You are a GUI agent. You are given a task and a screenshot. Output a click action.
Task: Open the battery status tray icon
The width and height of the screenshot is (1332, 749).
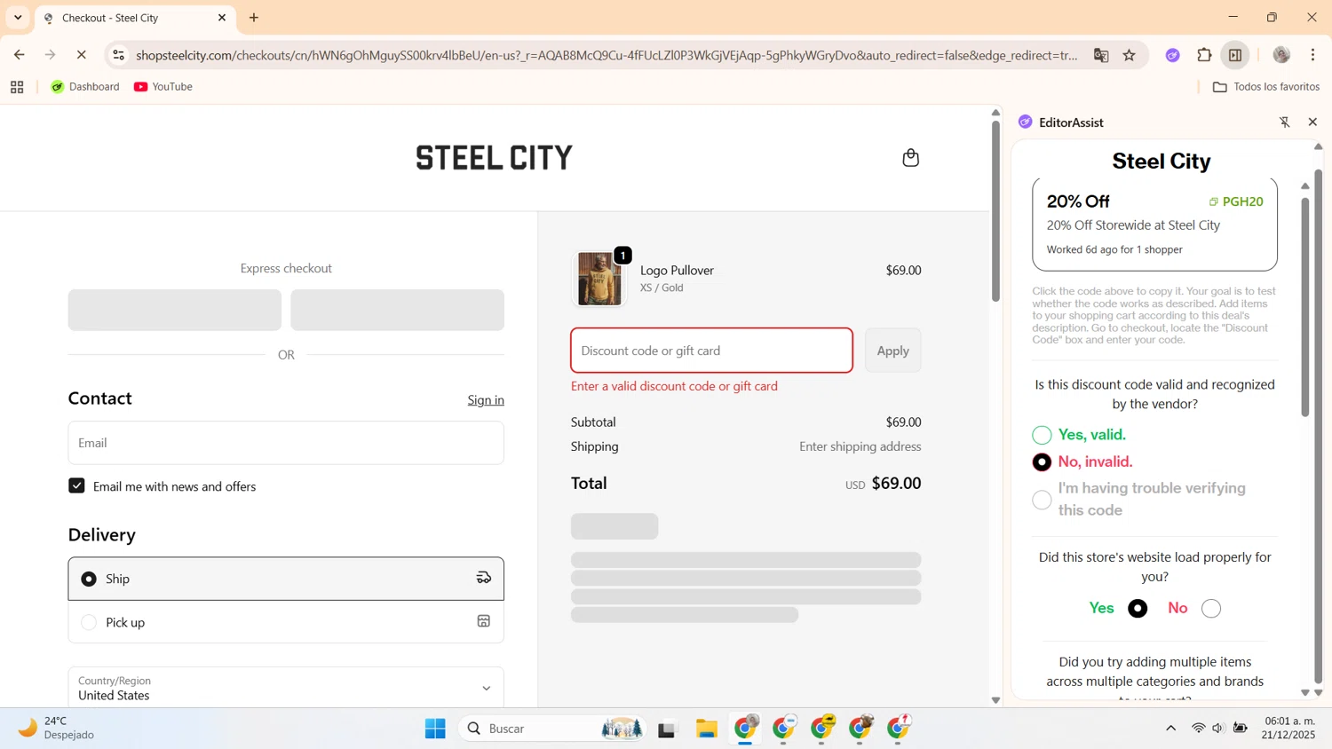tap(1240, 729)
